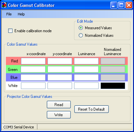
Task: Enable calibration mode checkbox
Action: [10, 31]
